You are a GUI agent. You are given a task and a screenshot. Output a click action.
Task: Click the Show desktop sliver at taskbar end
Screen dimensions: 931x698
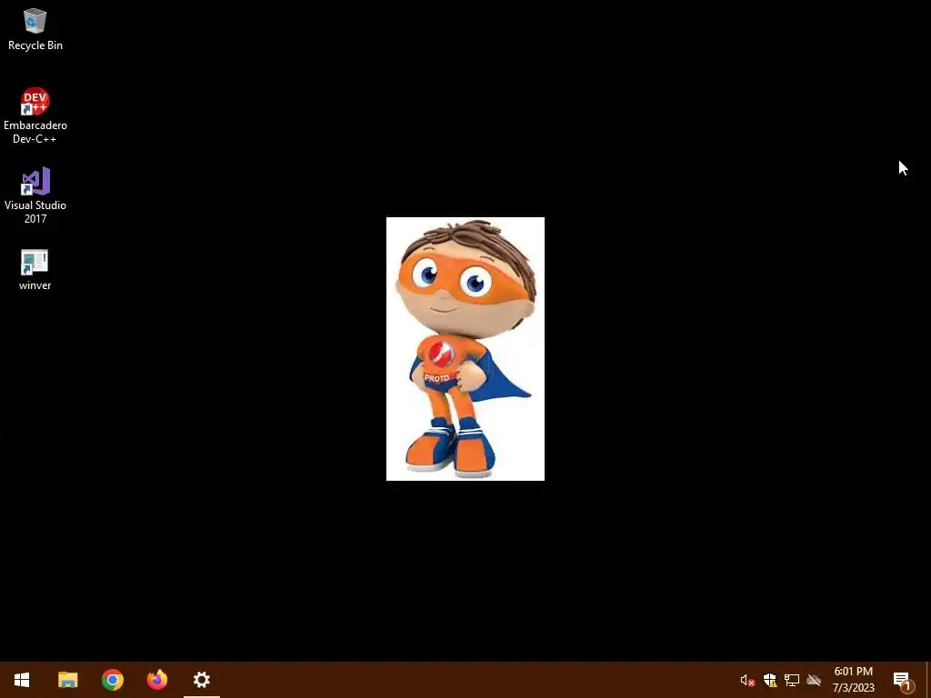coord(928,680)
